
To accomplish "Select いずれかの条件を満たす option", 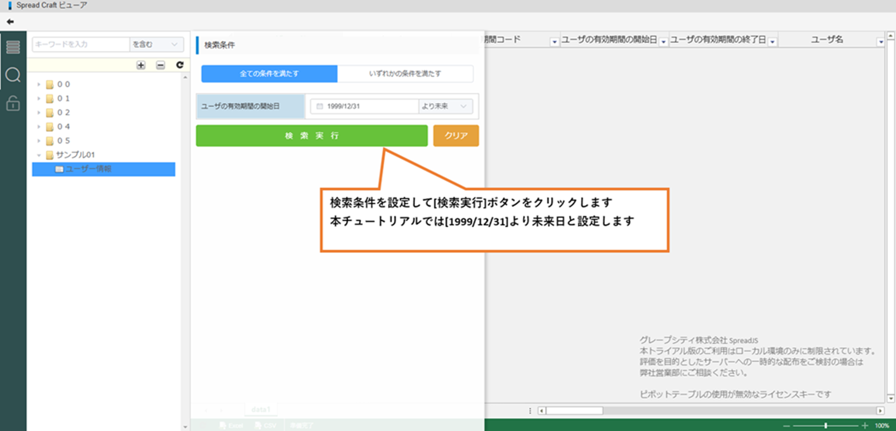I will (x=405, y=73).
